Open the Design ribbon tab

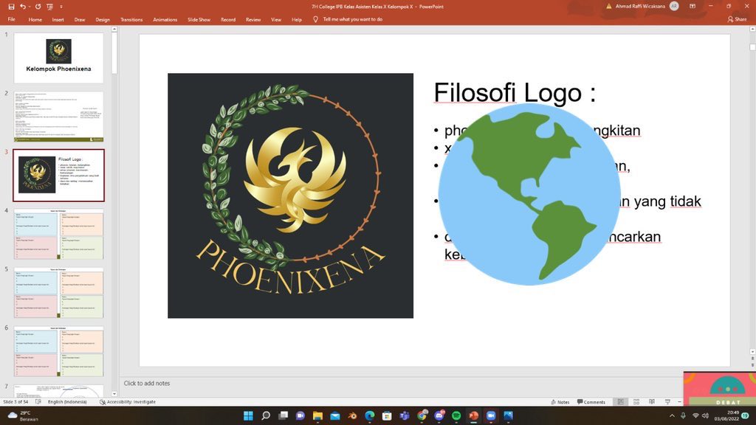(103, 19)
